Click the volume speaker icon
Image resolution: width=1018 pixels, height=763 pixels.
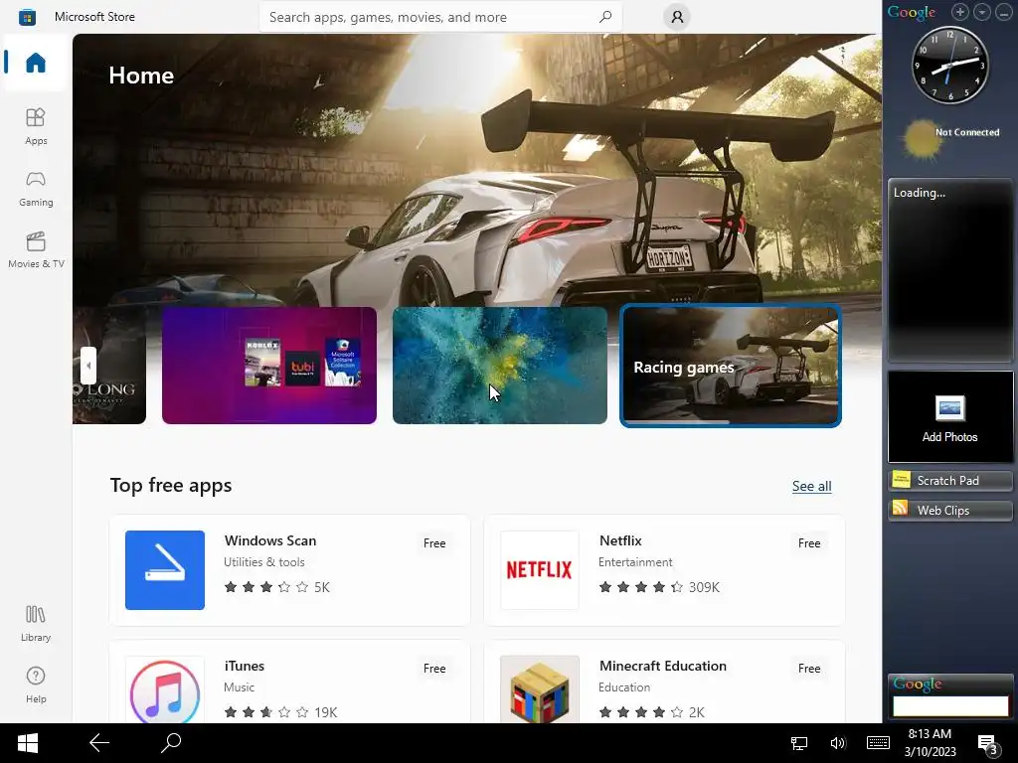pyautogui.click(x=838, y=743)
